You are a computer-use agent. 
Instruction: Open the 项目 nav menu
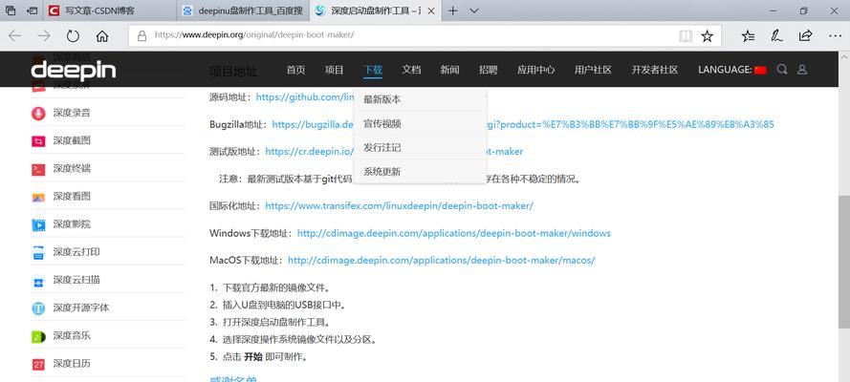[x=334, y=70]
